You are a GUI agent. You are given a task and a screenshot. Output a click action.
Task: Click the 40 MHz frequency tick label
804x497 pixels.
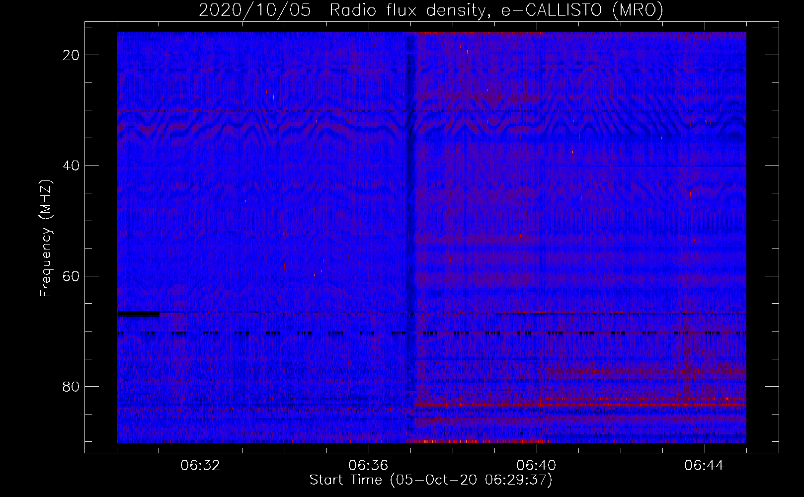pyautogui.click(x=72, y=166)
